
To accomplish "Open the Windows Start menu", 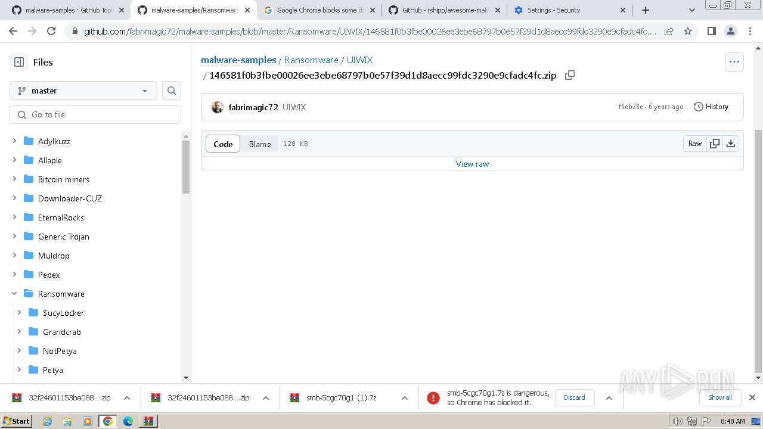I will pyautogui.click(x=17, y=421).
